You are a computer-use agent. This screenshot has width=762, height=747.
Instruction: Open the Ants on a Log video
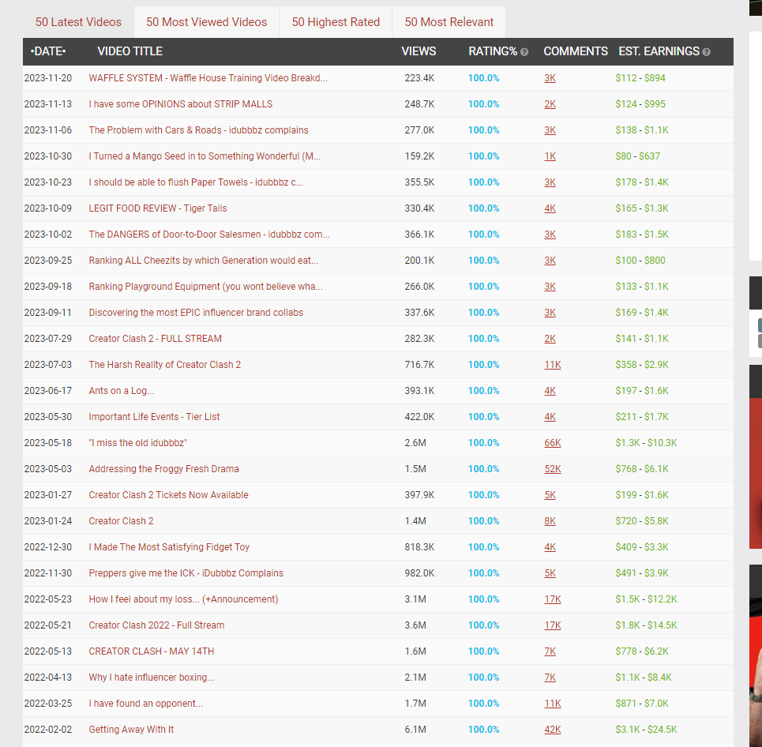[121, 391]
